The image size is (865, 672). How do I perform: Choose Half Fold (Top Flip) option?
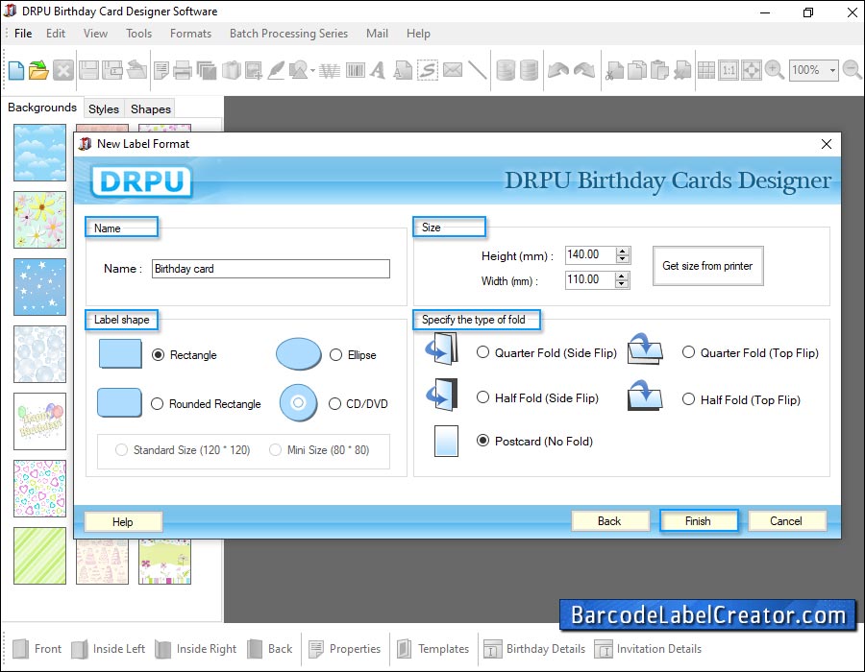point(688,398)
